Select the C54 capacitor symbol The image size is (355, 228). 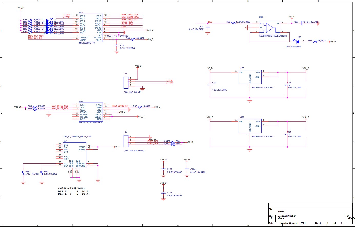click(x=117, y=46)
